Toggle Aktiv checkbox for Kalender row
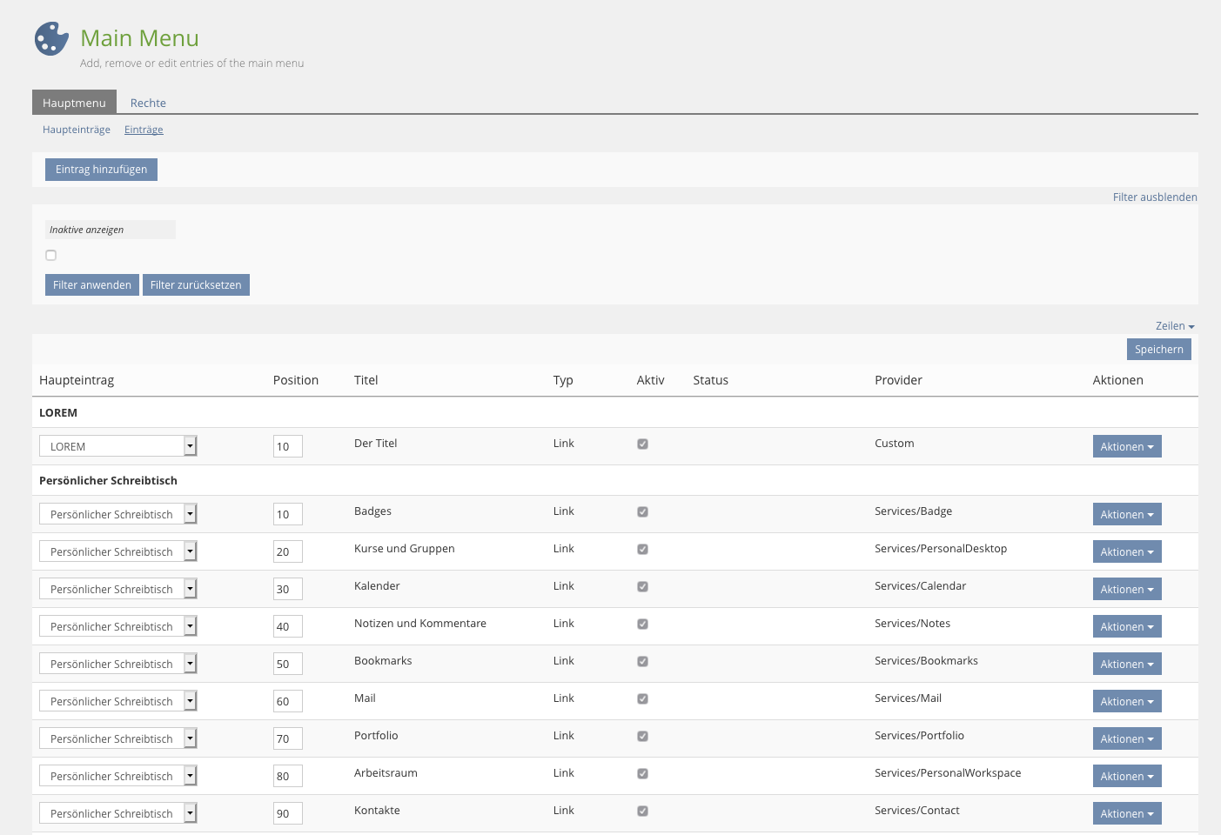 point(642,586)
